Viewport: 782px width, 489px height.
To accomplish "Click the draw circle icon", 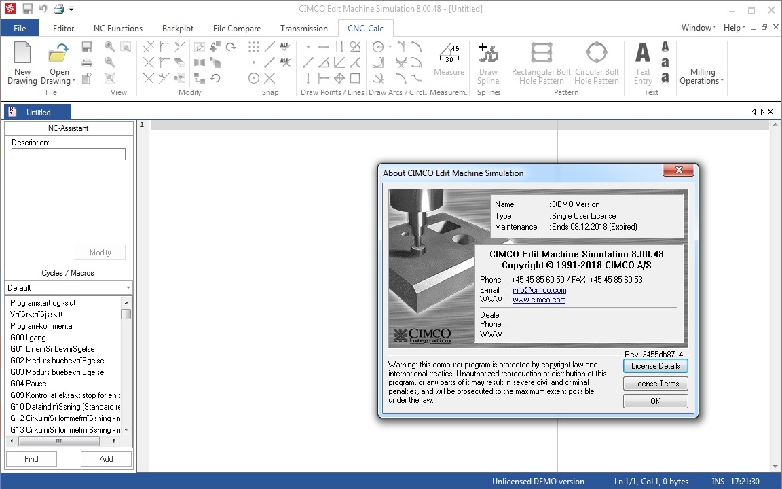I will [x=378, y=47].
